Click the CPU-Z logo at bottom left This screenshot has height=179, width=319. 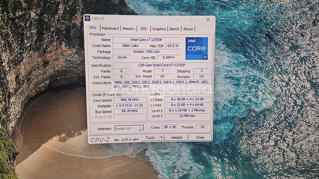100,140
